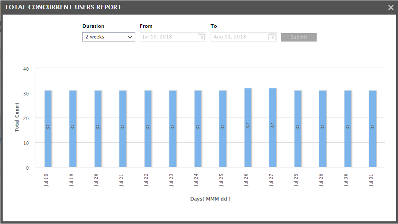Click the Submit button
This screenshot has height=224, width=398.
(299, 37)
